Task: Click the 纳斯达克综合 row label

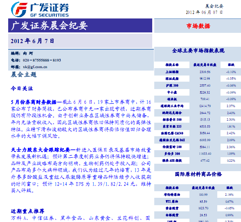Action: pos(172,113)
